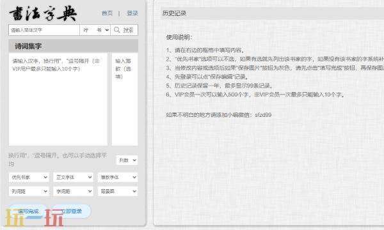Click the 换行用逗号隔开 hint text
This screenshot has width=384, height=230.
pyautogui.click(x=58, y=159)
